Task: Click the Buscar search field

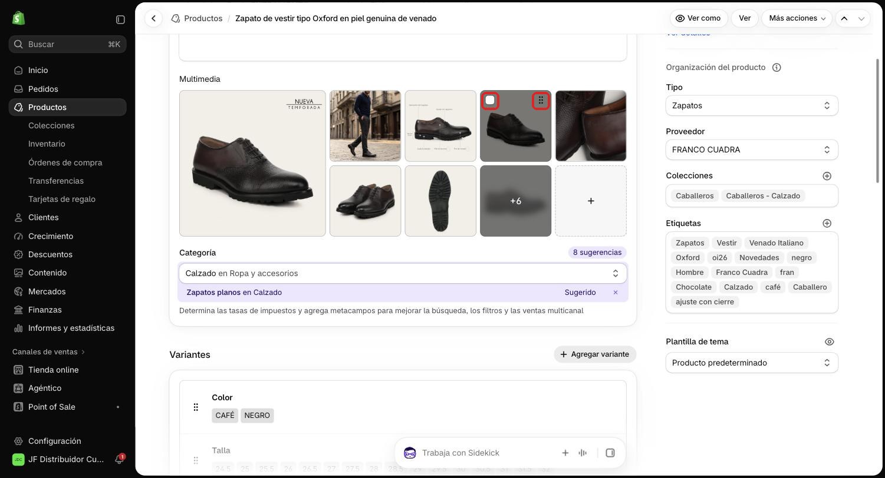Action: pos(68,44)
